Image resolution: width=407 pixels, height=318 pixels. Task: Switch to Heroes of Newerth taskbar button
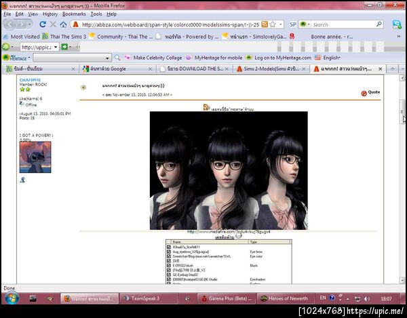point(285,298)
